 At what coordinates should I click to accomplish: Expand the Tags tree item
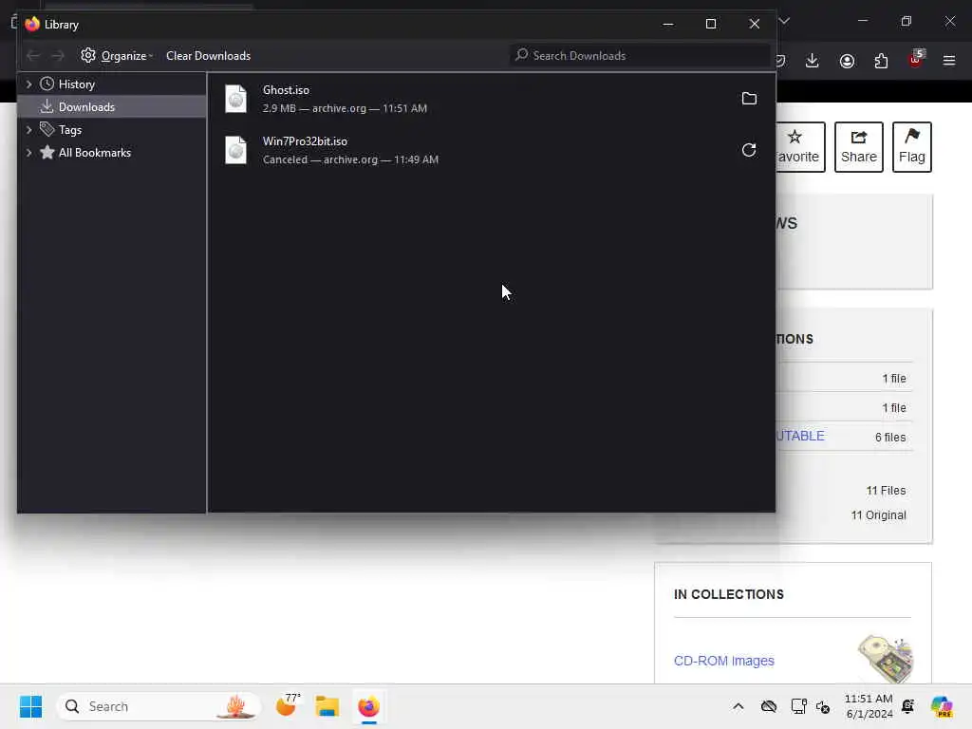[28, 129]
